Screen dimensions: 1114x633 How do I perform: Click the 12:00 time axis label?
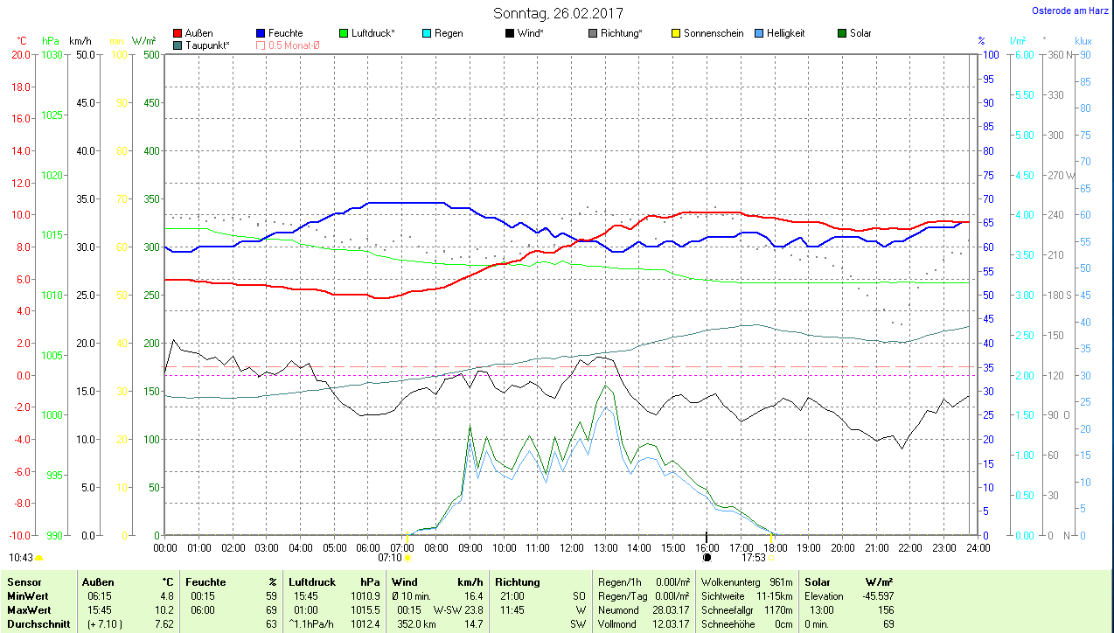(571, 547)
